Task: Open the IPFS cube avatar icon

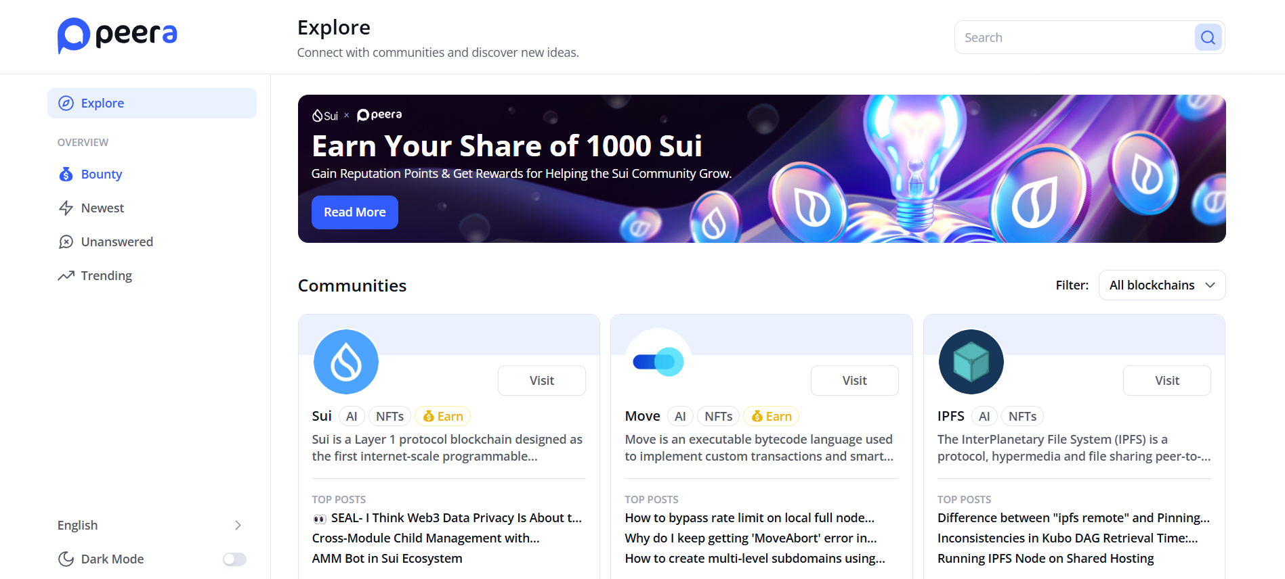Action: click(x=971, y=362)
